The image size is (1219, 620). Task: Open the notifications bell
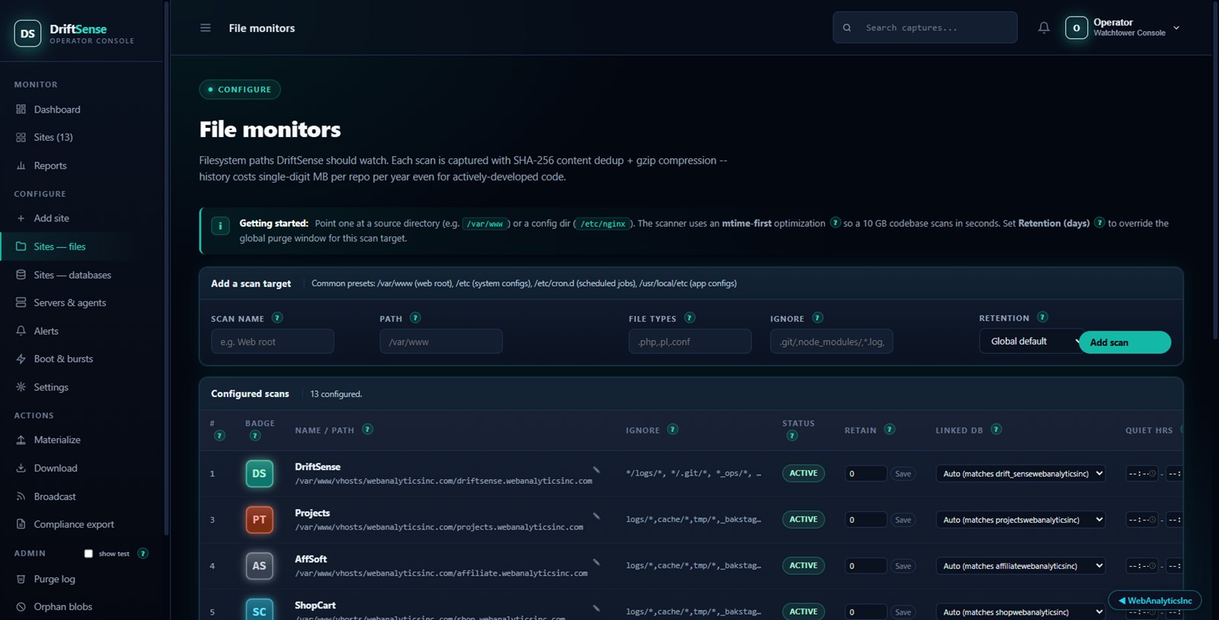pyautogui.click(x=1044, y=27)
